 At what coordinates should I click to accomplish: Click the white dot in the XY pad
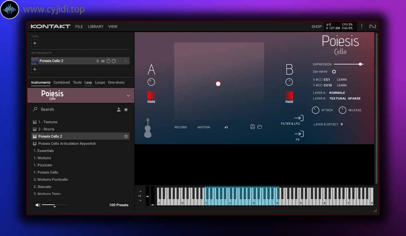[x=218, y=84]
